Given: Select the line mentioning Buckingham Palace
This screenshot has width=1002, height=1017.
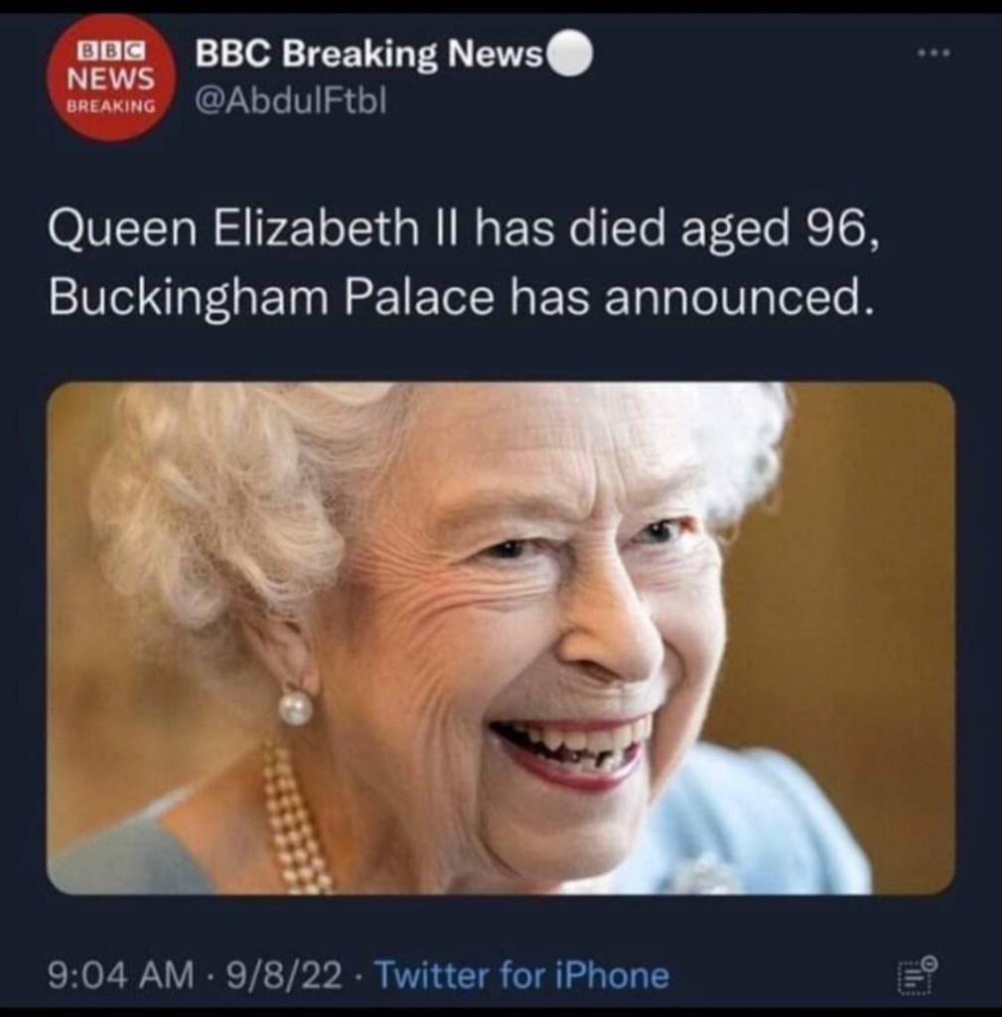Looking at the screenshot, I should tap(459, 297).
